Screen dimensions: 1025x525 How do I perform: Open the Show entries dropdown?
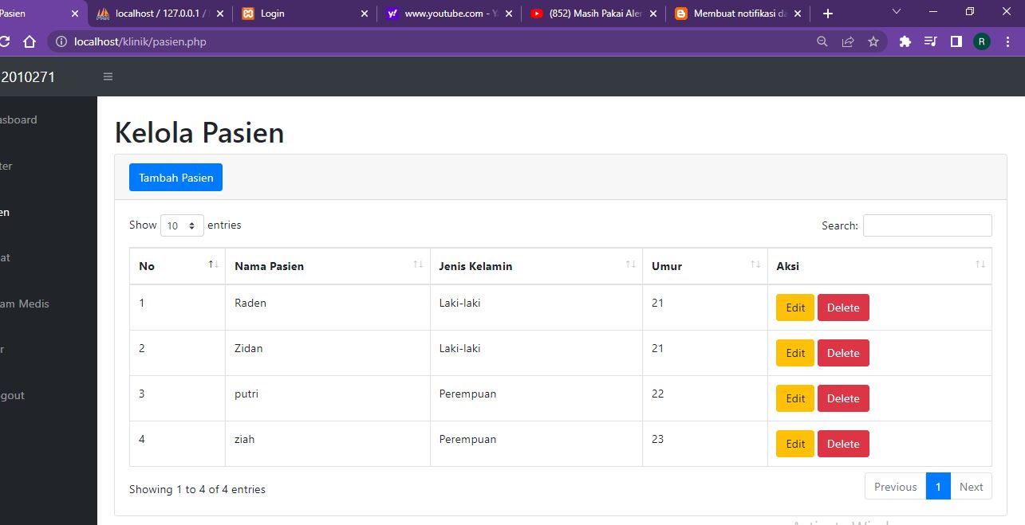point(182,225)
